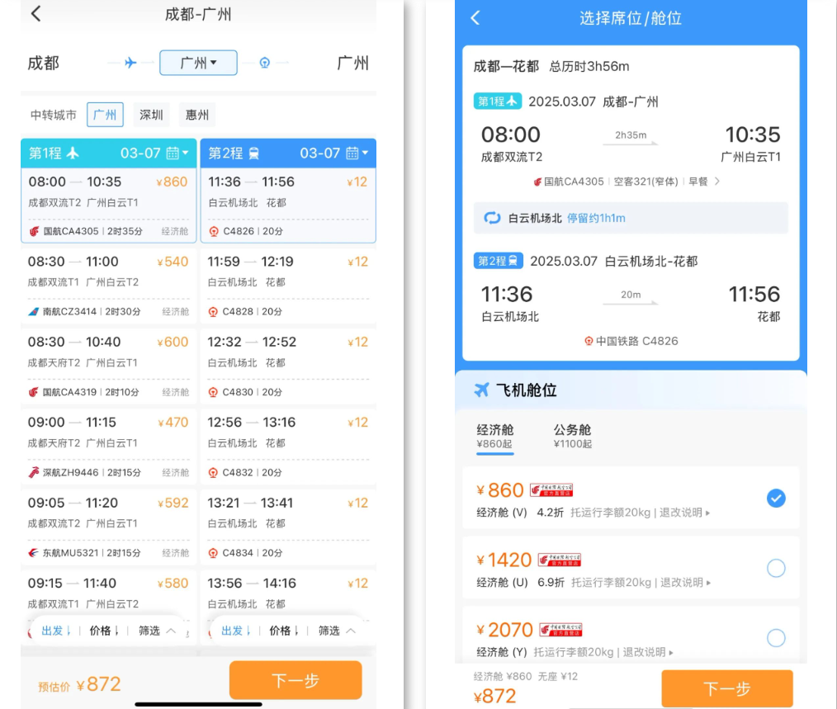This screenshot has height=709, width=837.
Task: Select the ¥860 economy fare radio button
Action: [776, 499]
